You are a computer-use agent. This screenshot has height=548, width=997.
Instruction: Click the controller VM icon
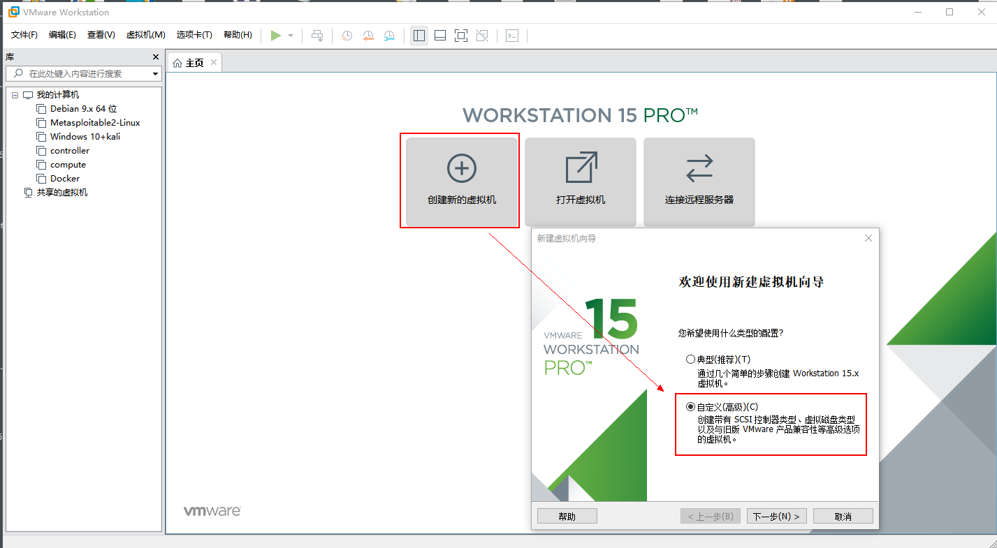coord(41,151)
